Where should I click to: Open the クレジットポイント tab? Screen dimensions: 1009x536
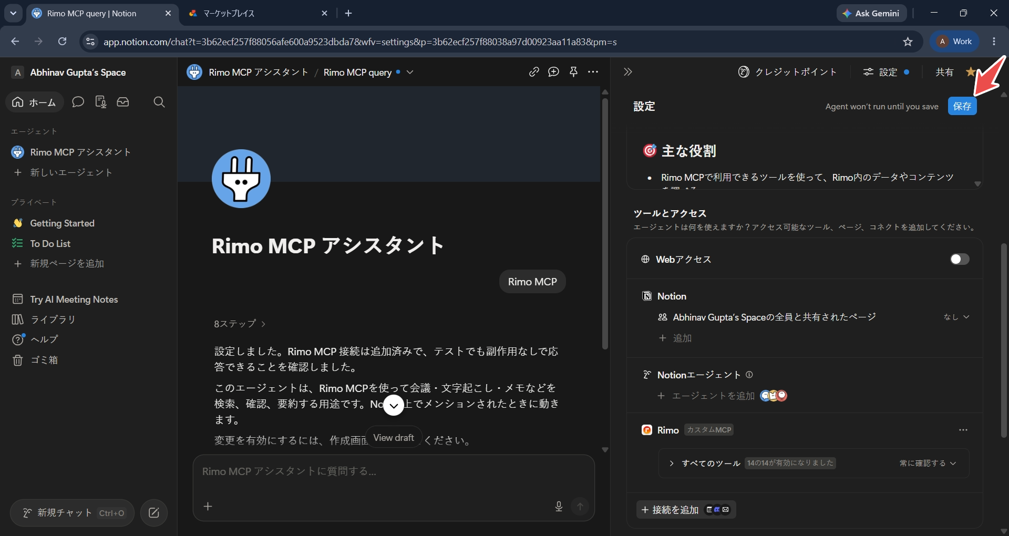(x=787, y=72)
